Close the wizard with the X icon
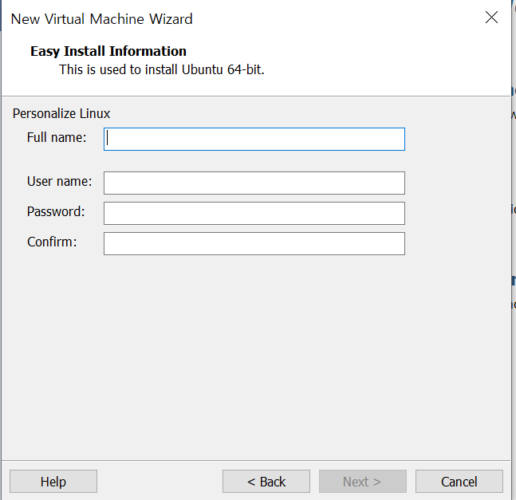This screenshot has height=500, width=516. (491, 18)
